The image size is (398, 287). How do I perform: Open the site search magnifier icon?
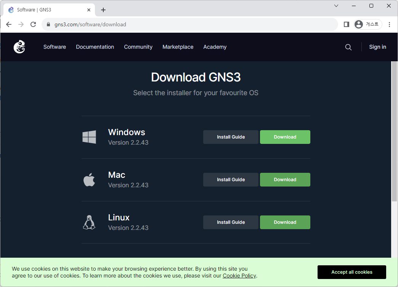coord(348,47)
